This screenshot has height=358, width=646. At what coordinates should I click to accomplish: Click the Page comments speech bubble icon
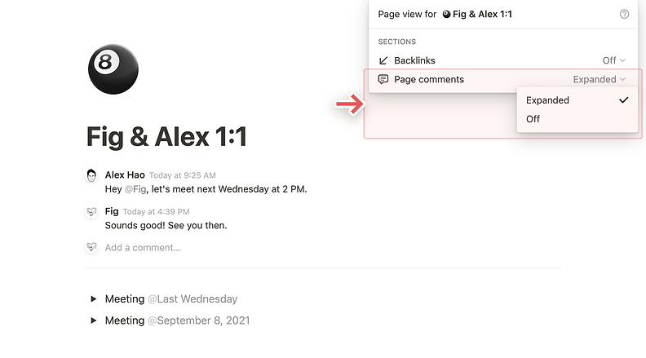(x=383, y=79)
